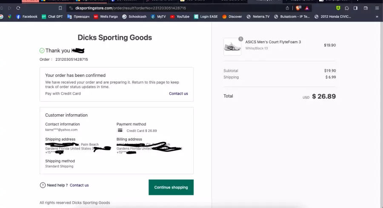Screen dimensions: 383x208
Task: Open the YouTube bookmark
Action: (180, 17)
